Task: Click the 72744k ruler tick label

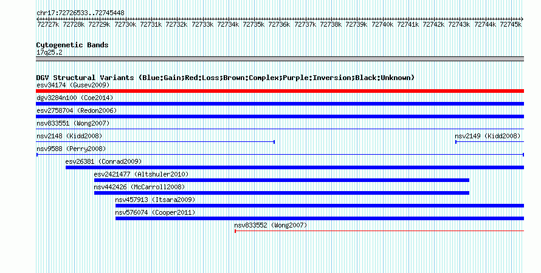Action: (485, 24)
